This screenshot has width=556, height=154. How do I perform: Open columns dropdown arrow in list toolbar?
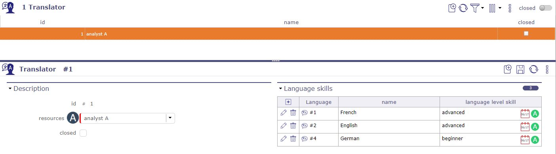[500, 8]
